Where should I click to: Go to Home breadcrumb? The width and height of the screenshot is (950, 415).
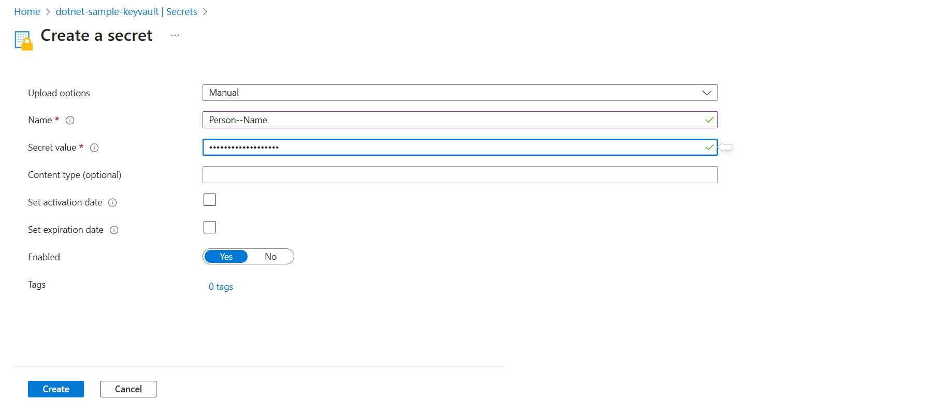(x=27, y=12)
